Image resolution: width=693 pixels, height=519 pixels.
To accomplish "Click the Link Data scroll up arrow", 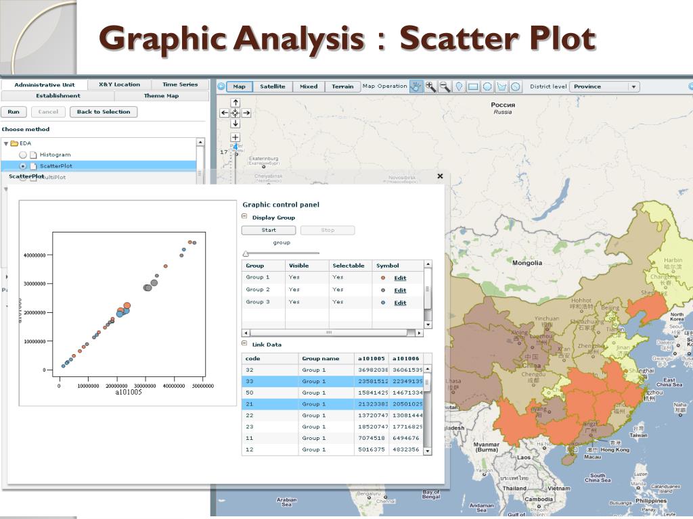I will click(428, 368).
